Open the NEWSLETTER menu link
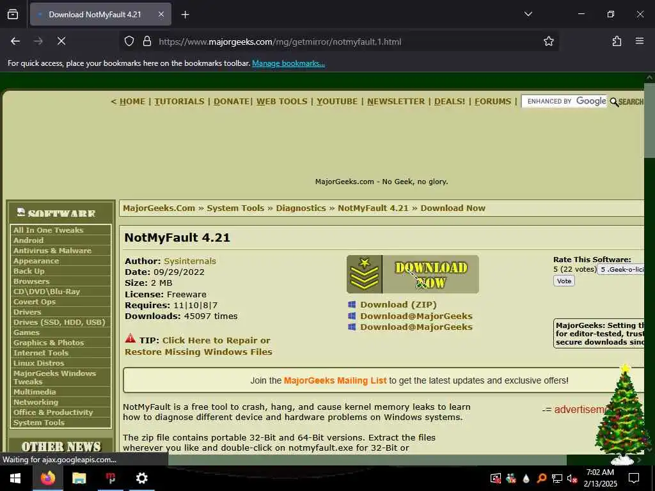 [x=395, y=102]
